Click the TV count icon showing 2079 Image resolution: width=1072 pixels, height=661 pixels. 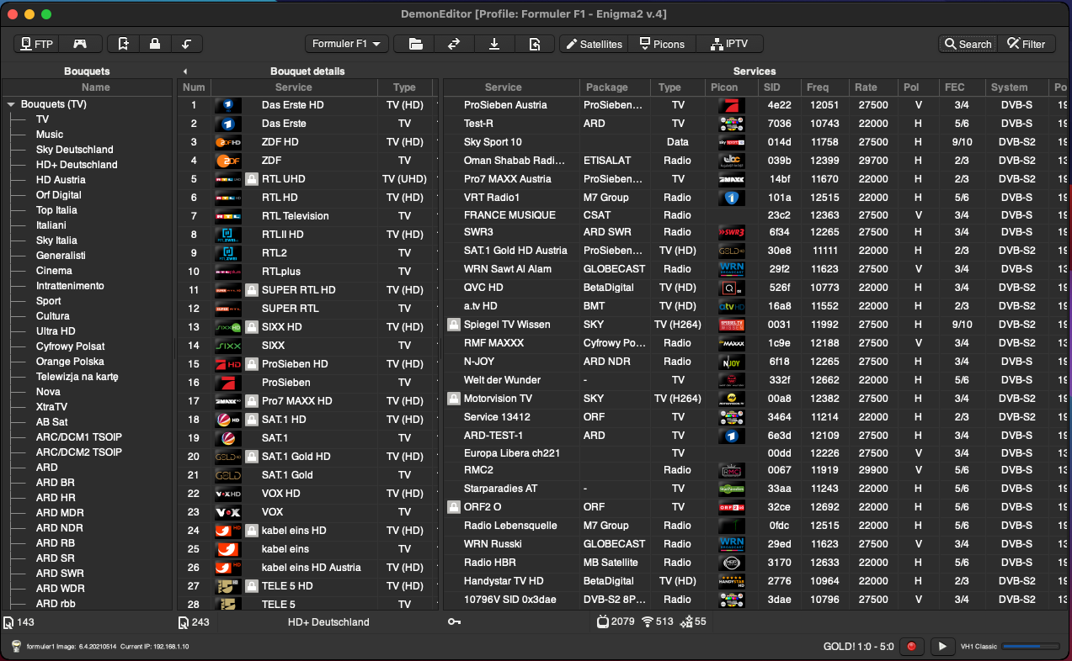(603, 622)
